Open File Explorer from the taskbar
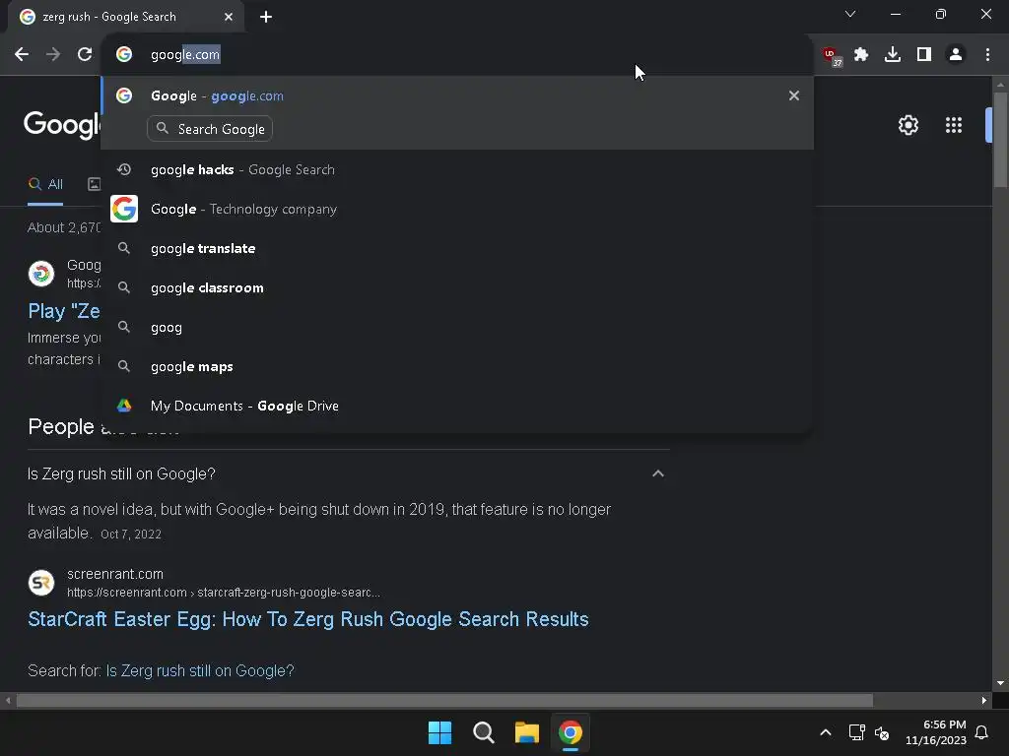The image size is (1009, 756). coord(526,732)
